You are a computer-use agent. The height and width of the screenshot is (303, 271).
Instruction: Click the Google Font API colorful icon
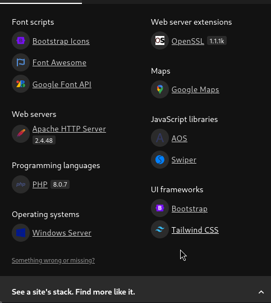coord(21,84)
